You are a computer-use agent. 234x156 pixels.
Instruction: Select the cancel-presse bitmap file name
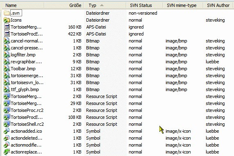coord(27,48)
